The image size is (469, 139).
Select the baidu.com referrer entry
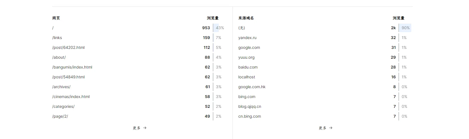[248, 67]
